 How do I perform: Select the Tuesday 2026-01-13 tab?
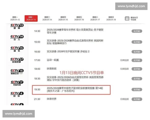coord(31,18)
